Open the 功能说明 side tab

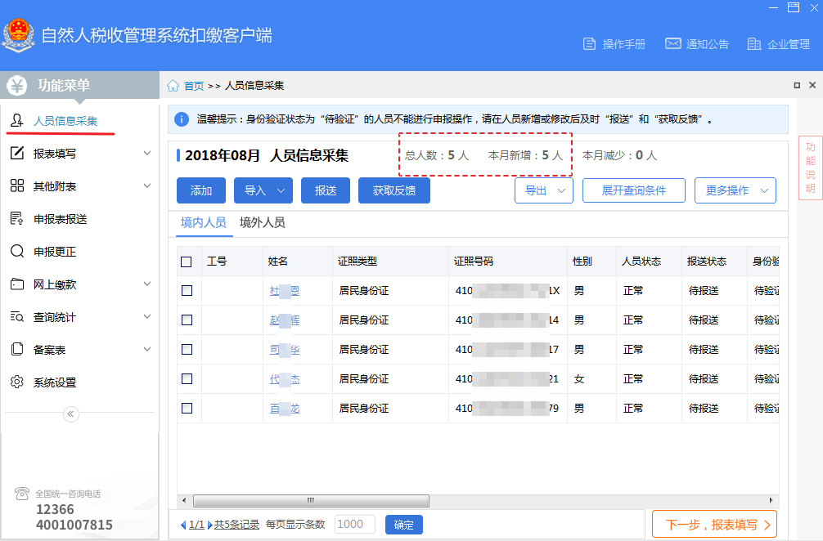coord(811,168)
